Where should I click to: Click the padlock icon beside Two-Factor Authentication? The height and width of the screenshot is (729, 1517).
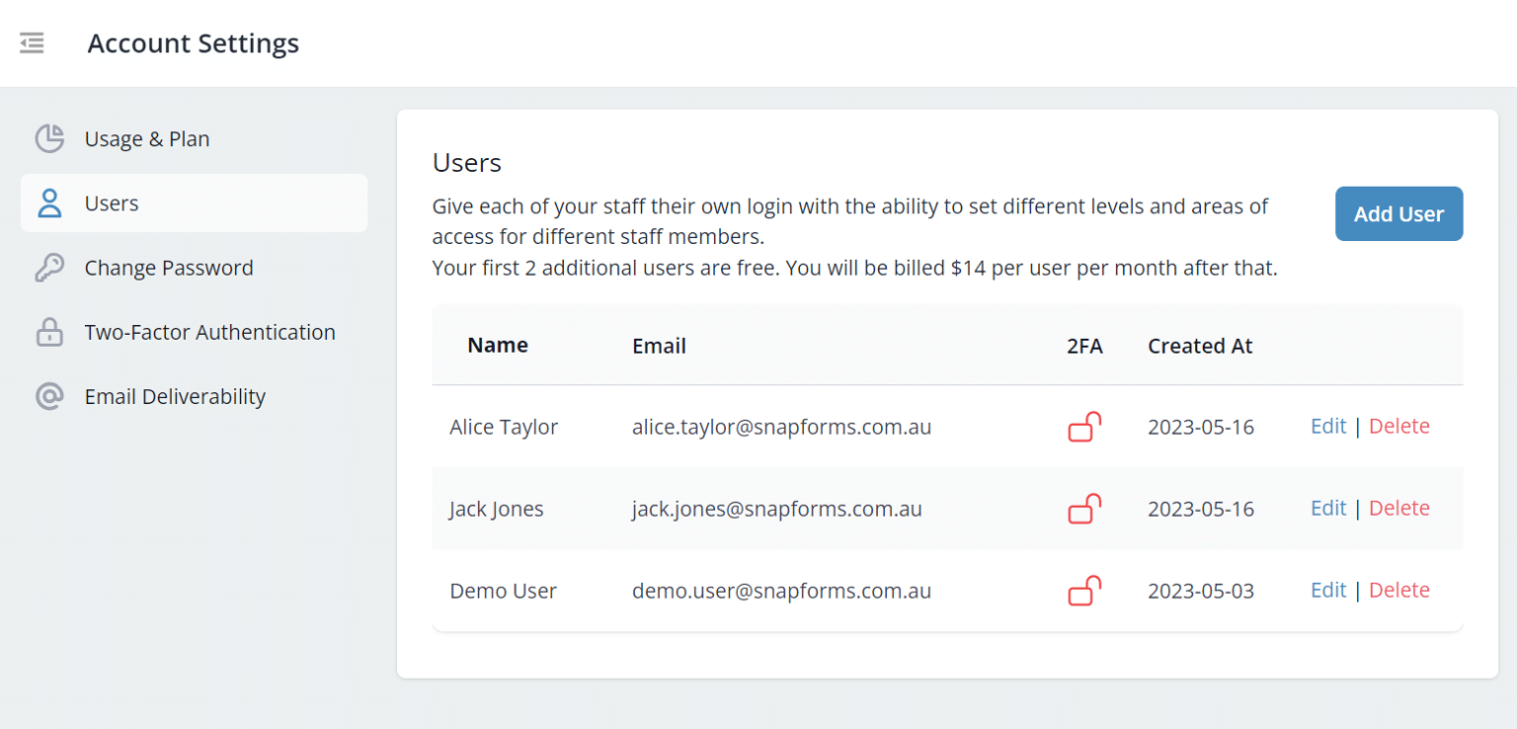tap(48, 332)
